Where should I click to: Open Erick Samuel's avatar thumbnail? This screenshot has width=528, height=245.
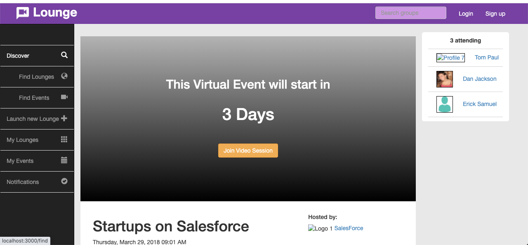[445, 104]
